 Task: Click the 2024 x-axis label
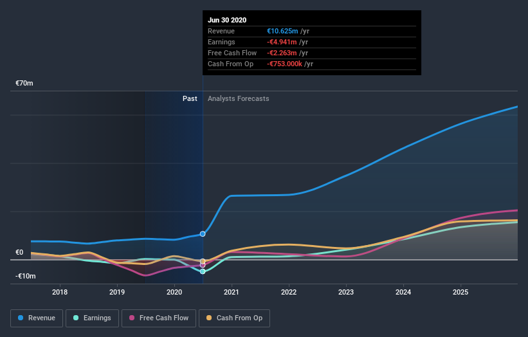[x=403, y=292]
